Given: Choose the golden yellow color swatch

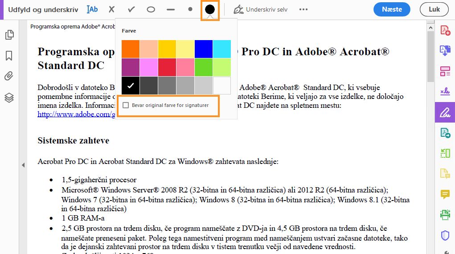Looking at the screenshot, I should tap(167, 49).
